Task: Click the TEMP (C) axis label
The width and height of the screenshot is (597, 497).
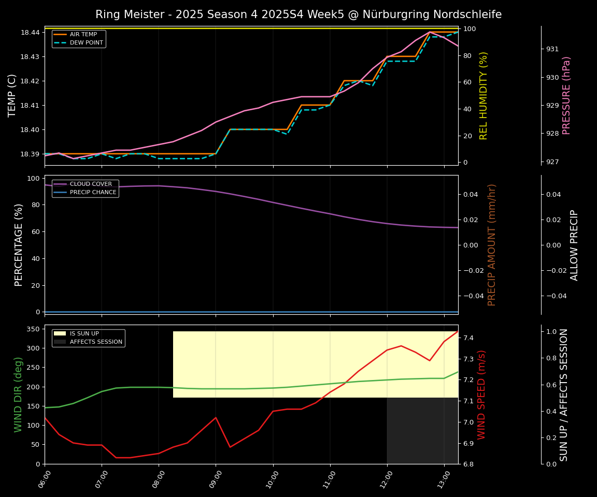Action: tap(12, 95)
